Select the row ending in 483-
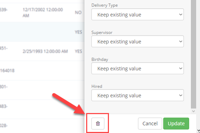This screenshot has height=133, width=200. coord(42,109)
